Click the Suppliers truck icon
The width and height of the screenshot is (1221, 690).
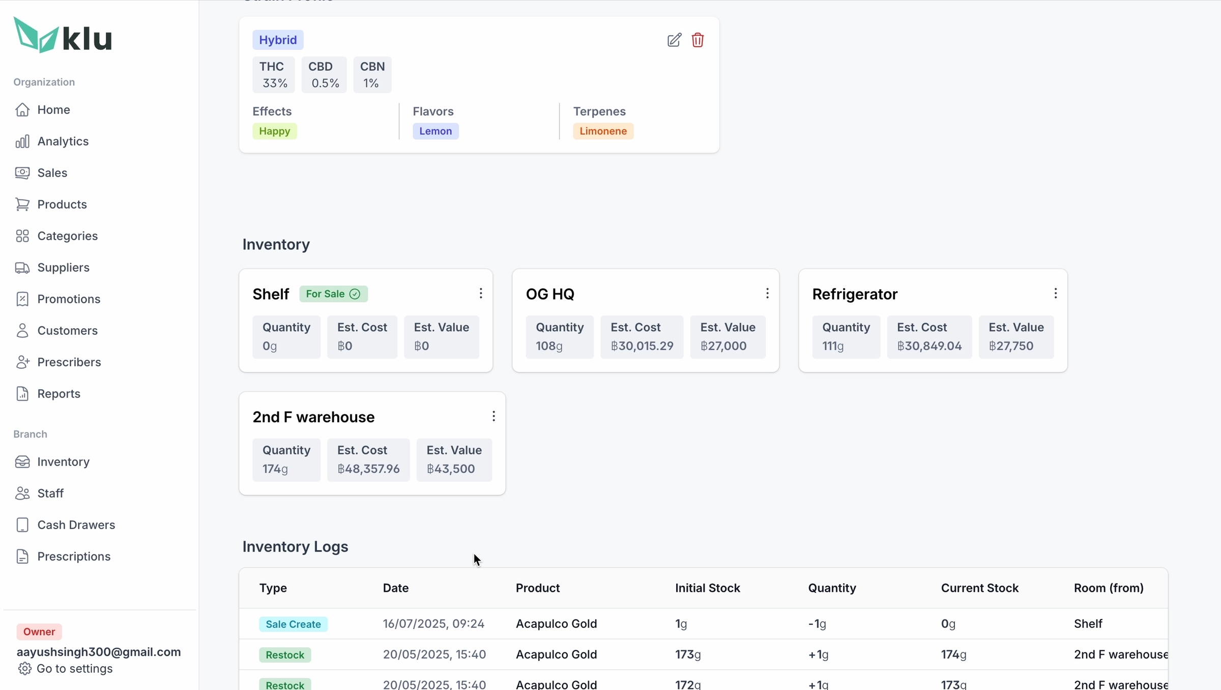22,268
